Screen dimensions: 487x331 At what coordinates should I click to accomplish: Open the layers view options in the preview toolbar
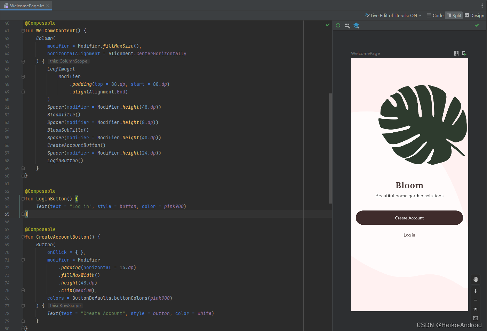tap(356, 26)
